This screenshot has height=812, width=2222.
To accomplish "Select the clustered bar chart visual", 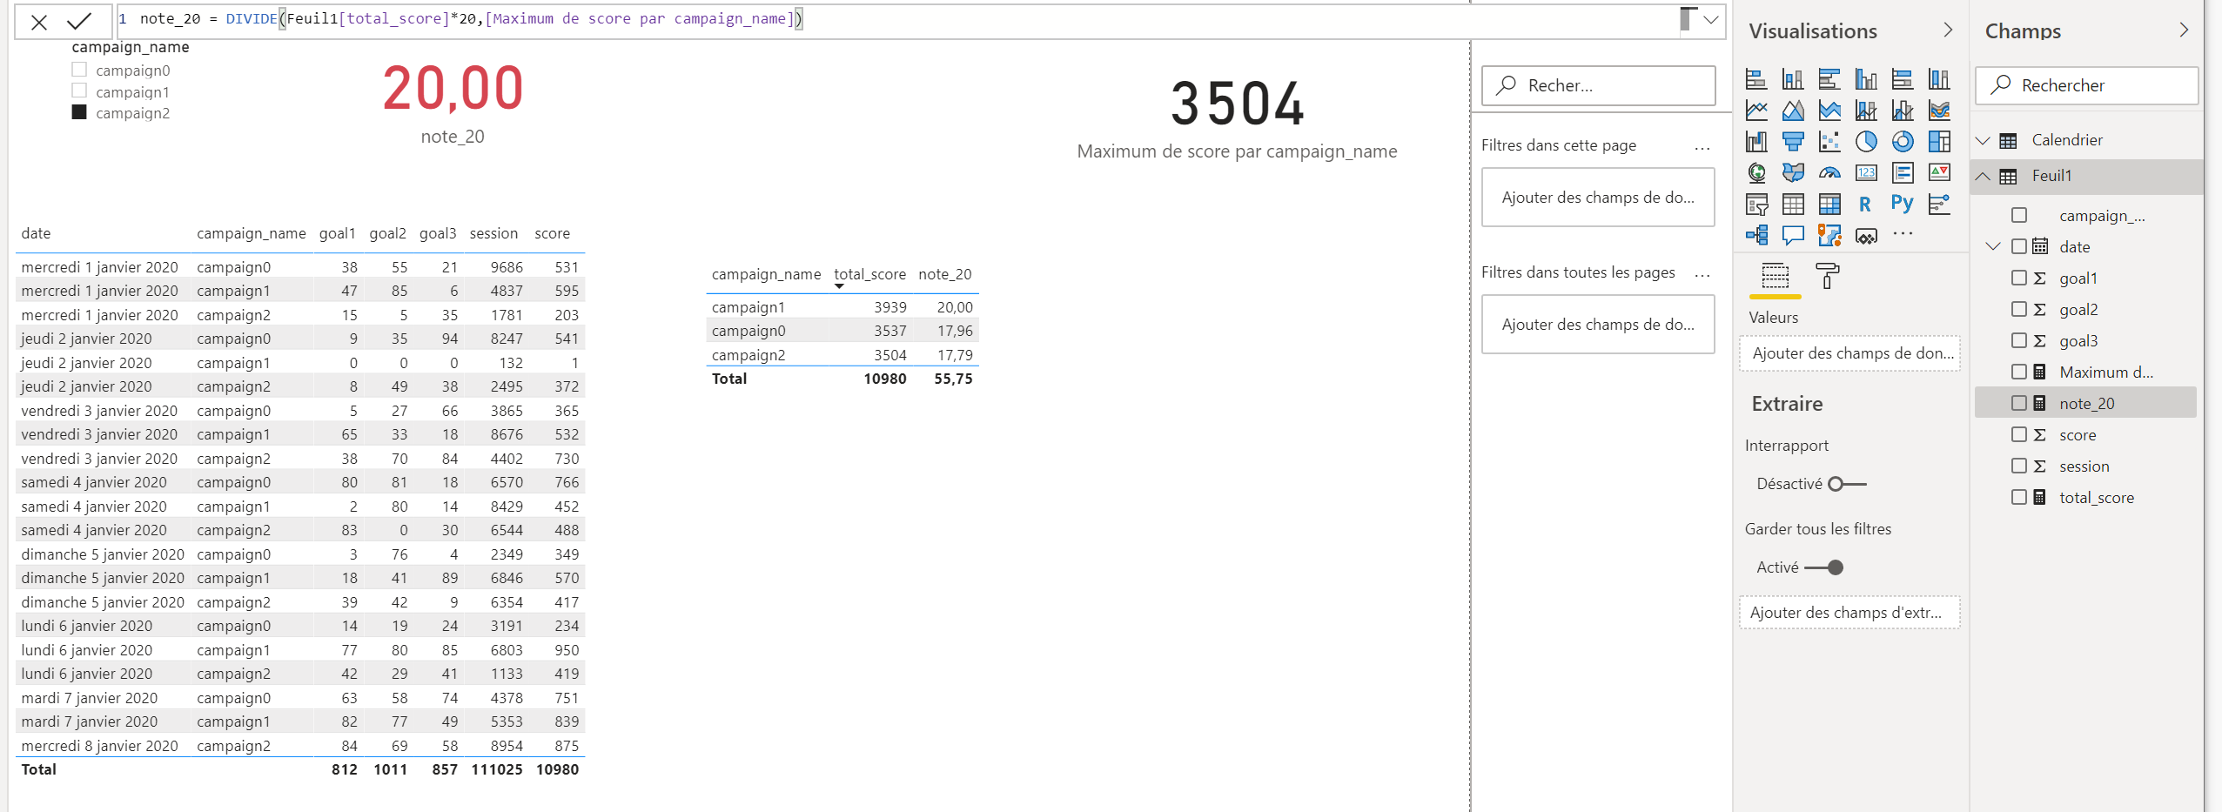I will pos(1829,79).
